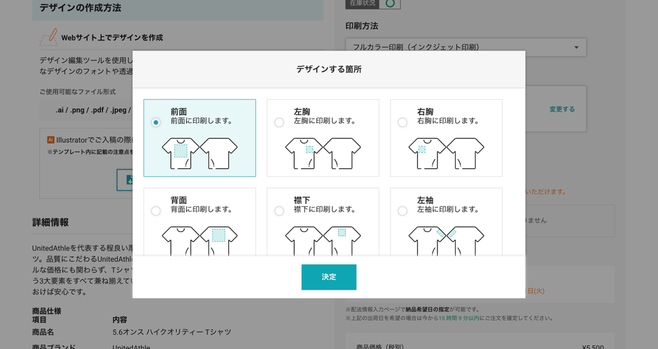Click the front print T-shirt illustration
This screenshot has height=349, width=658.
tap(200, 153)
